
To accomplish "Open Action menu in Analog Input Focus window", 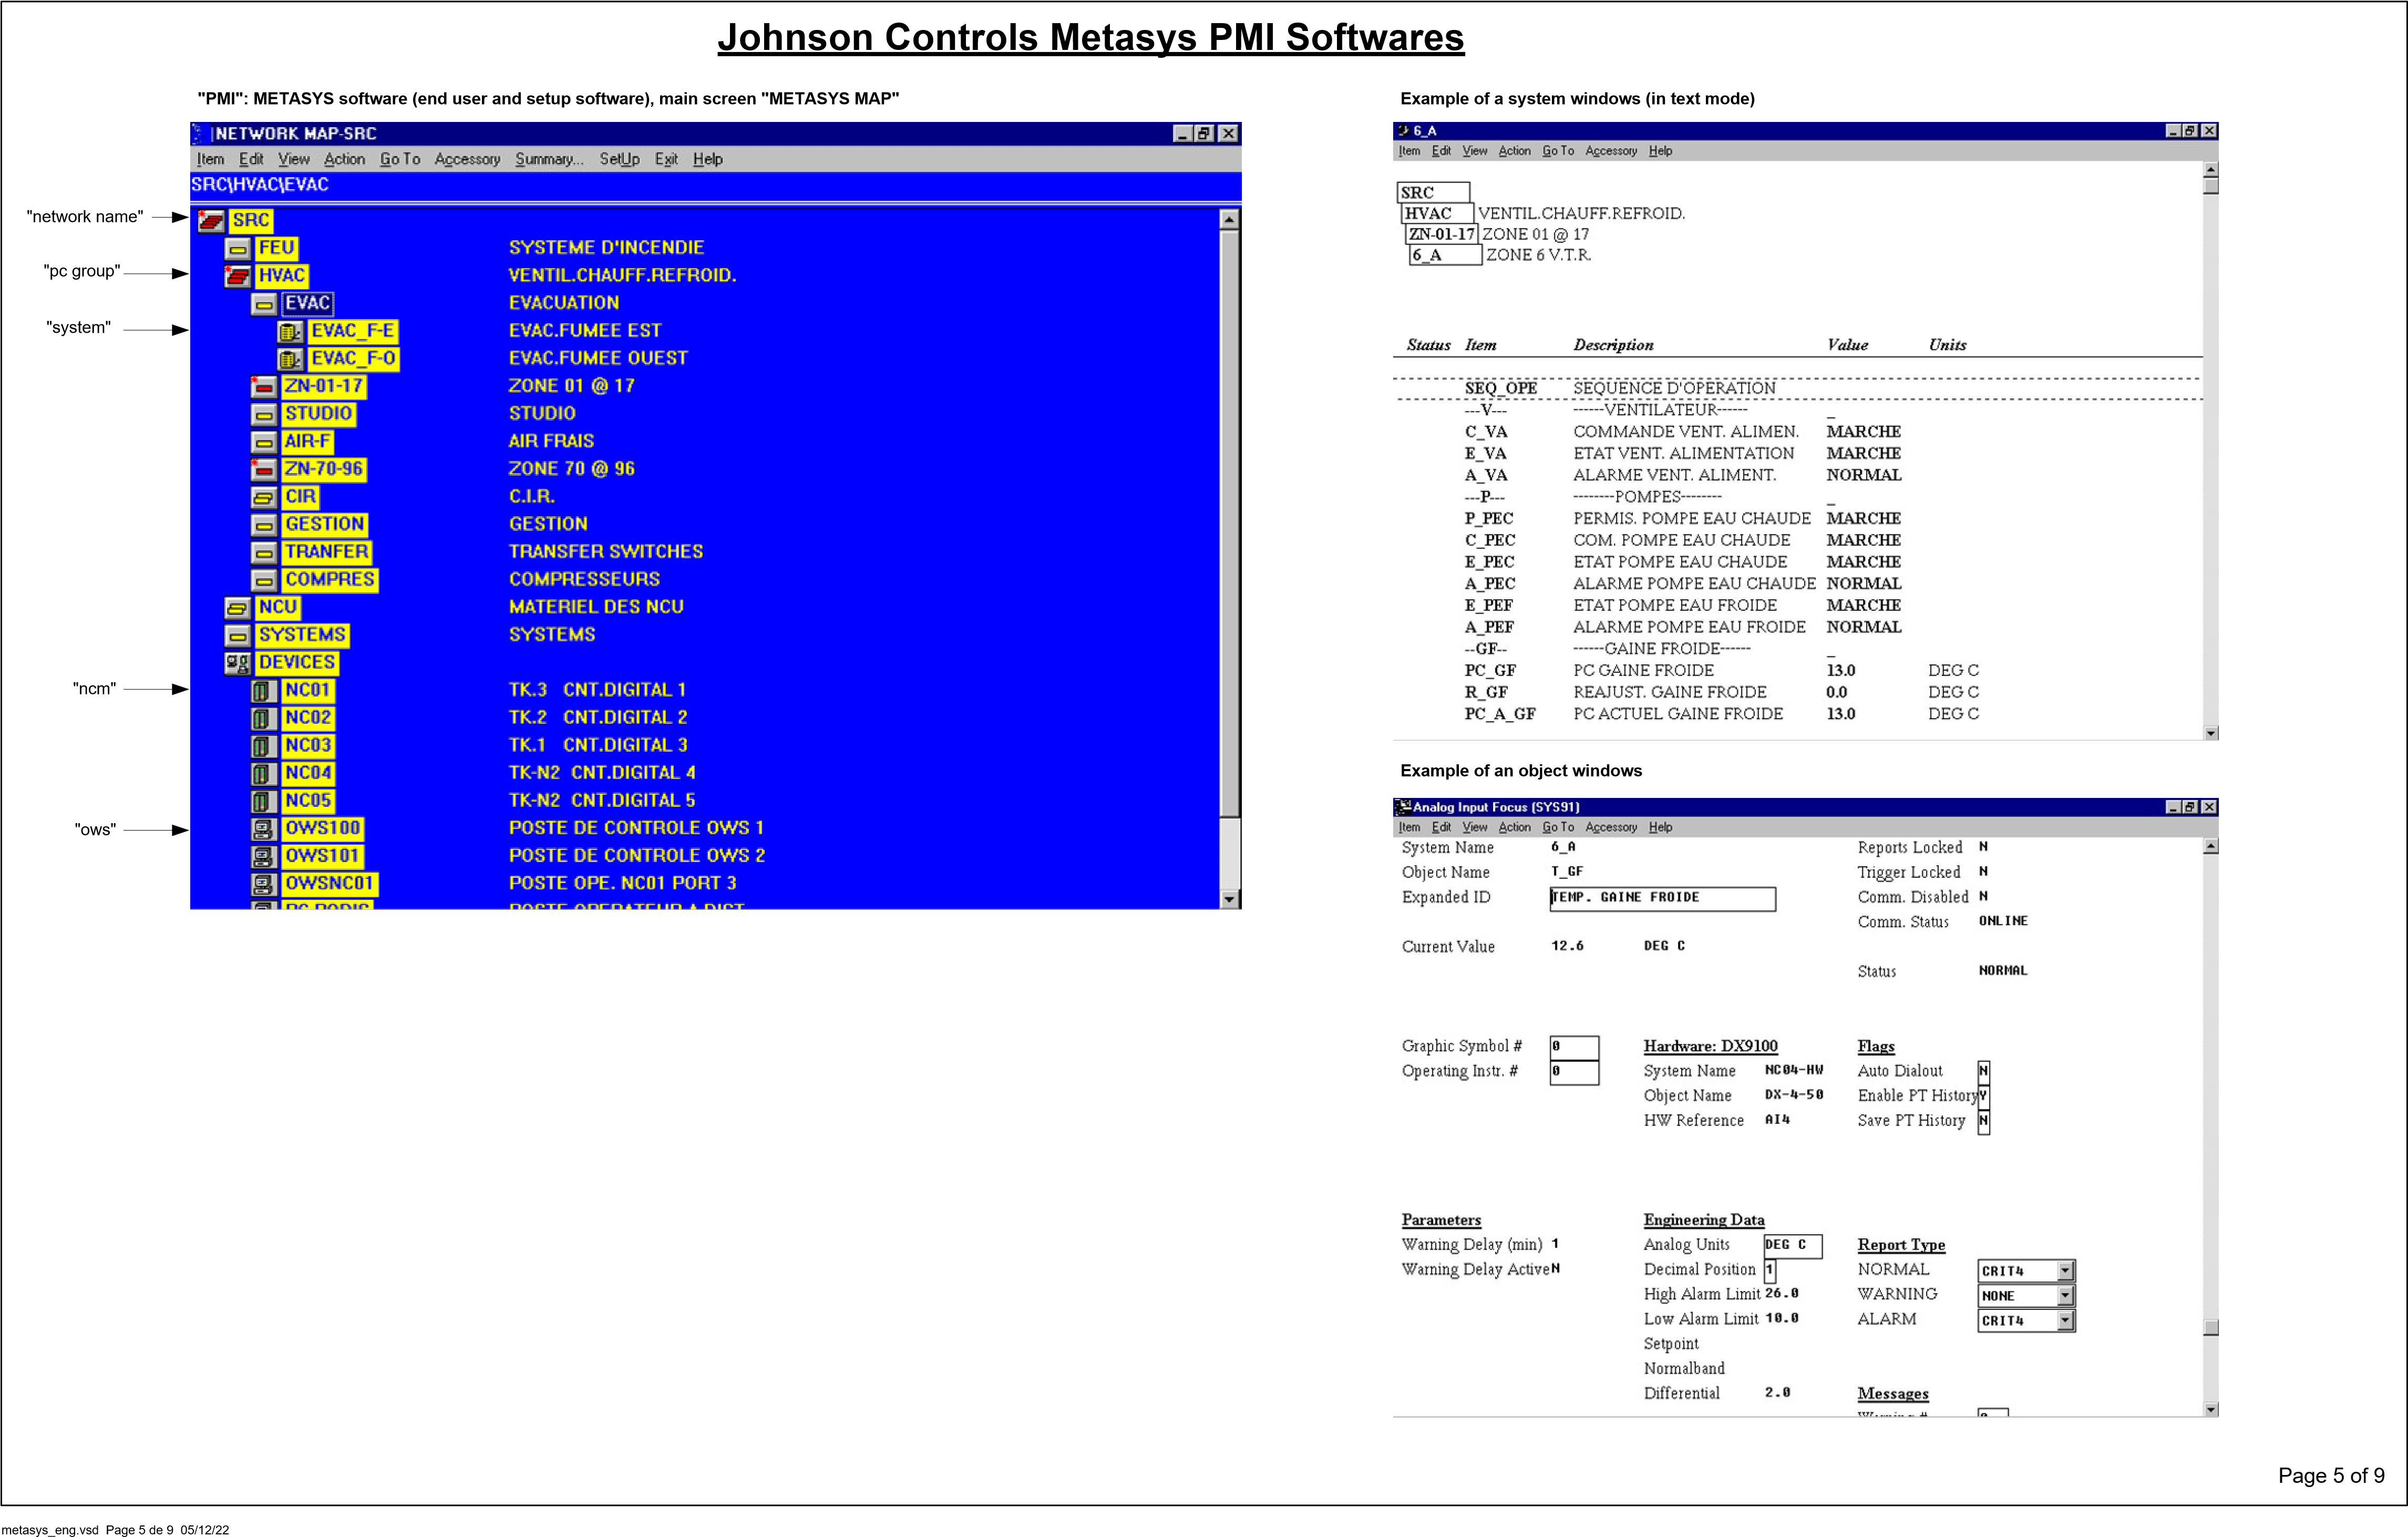I will coord(1514,827).
